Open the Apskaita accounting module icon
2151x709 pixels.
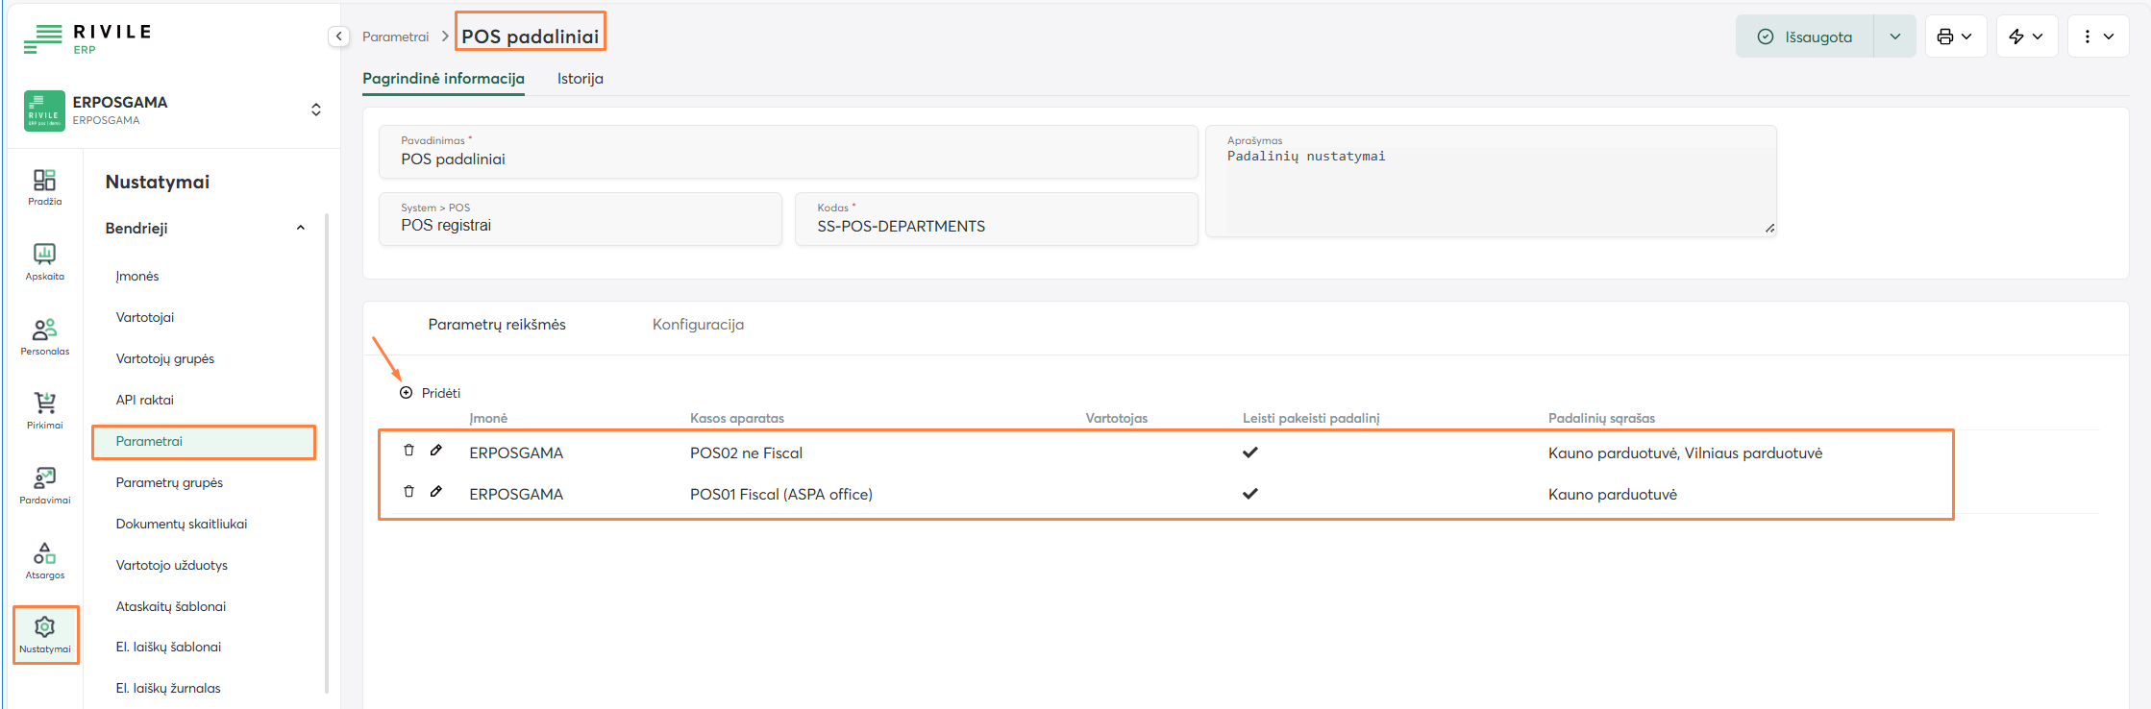tap(44, 261)
